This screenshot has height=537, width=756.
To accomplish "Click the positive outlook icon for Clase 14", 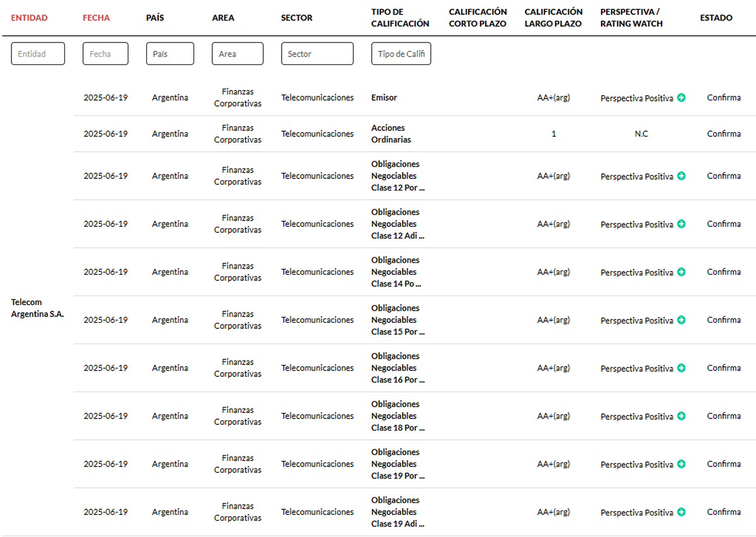I will click(681, 272).
